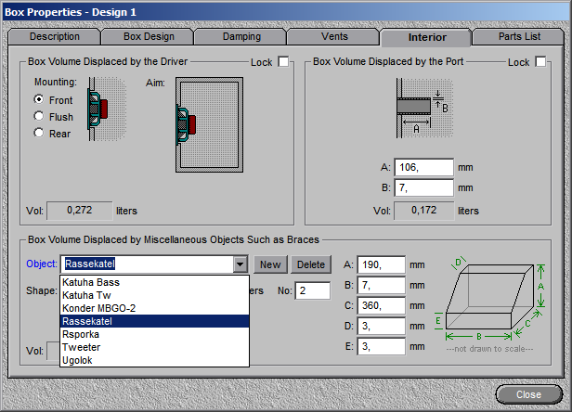Choose Rsporka from object list

[155, 334]
